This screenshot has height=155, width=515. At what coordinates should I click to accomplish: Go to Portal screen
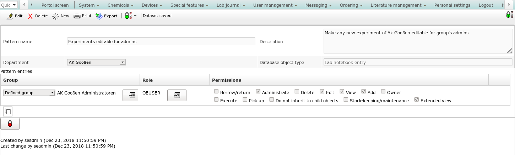[55, 5]
